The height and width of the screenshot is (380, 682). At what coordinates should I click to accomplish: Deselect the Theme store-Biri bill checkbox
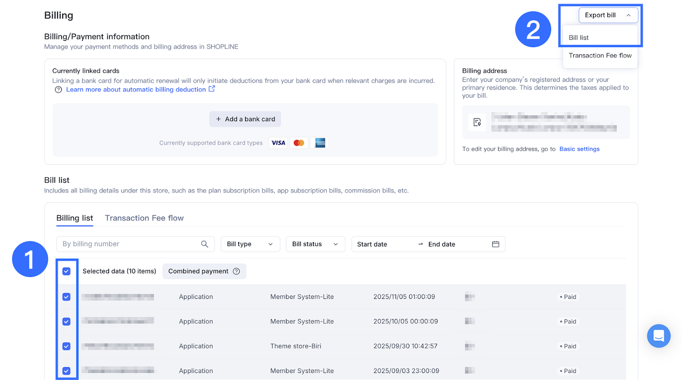pos(66,346)
